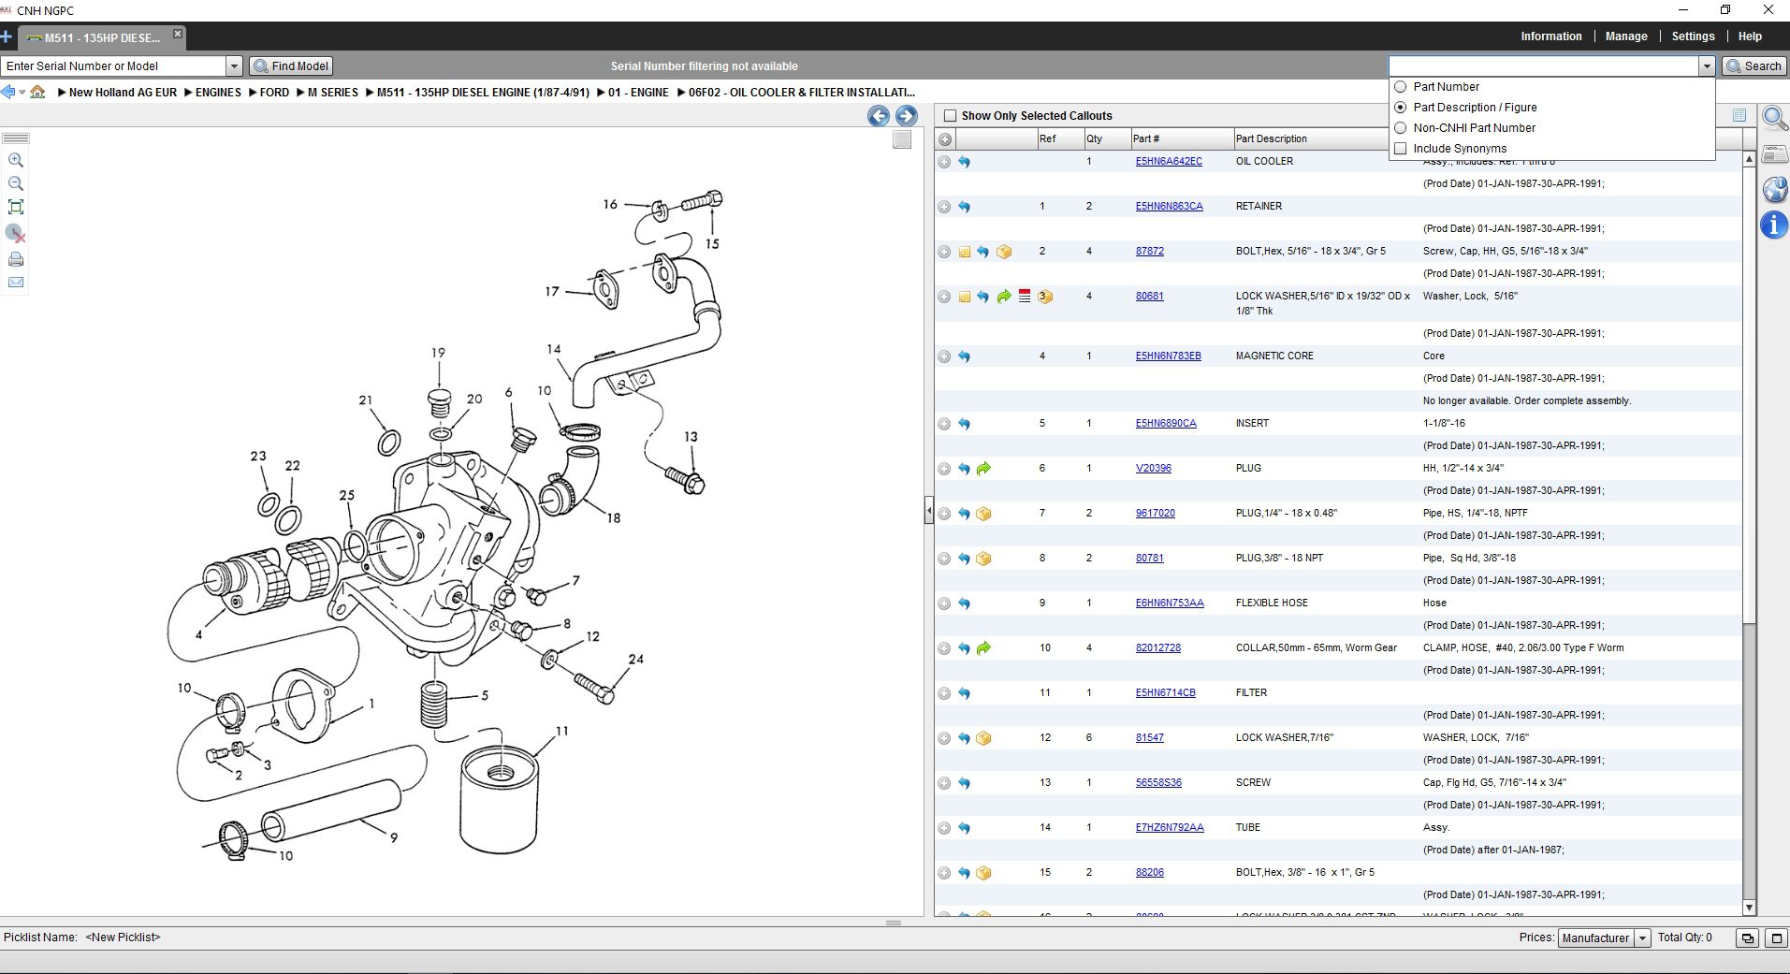The width and height of the screenshot is (1790, 974).
Task: Select Part Number search option
Action: click(1401, 86)
